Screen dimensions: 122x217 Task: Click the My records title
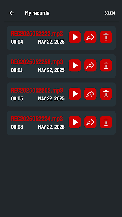click(x=37, y=13)
